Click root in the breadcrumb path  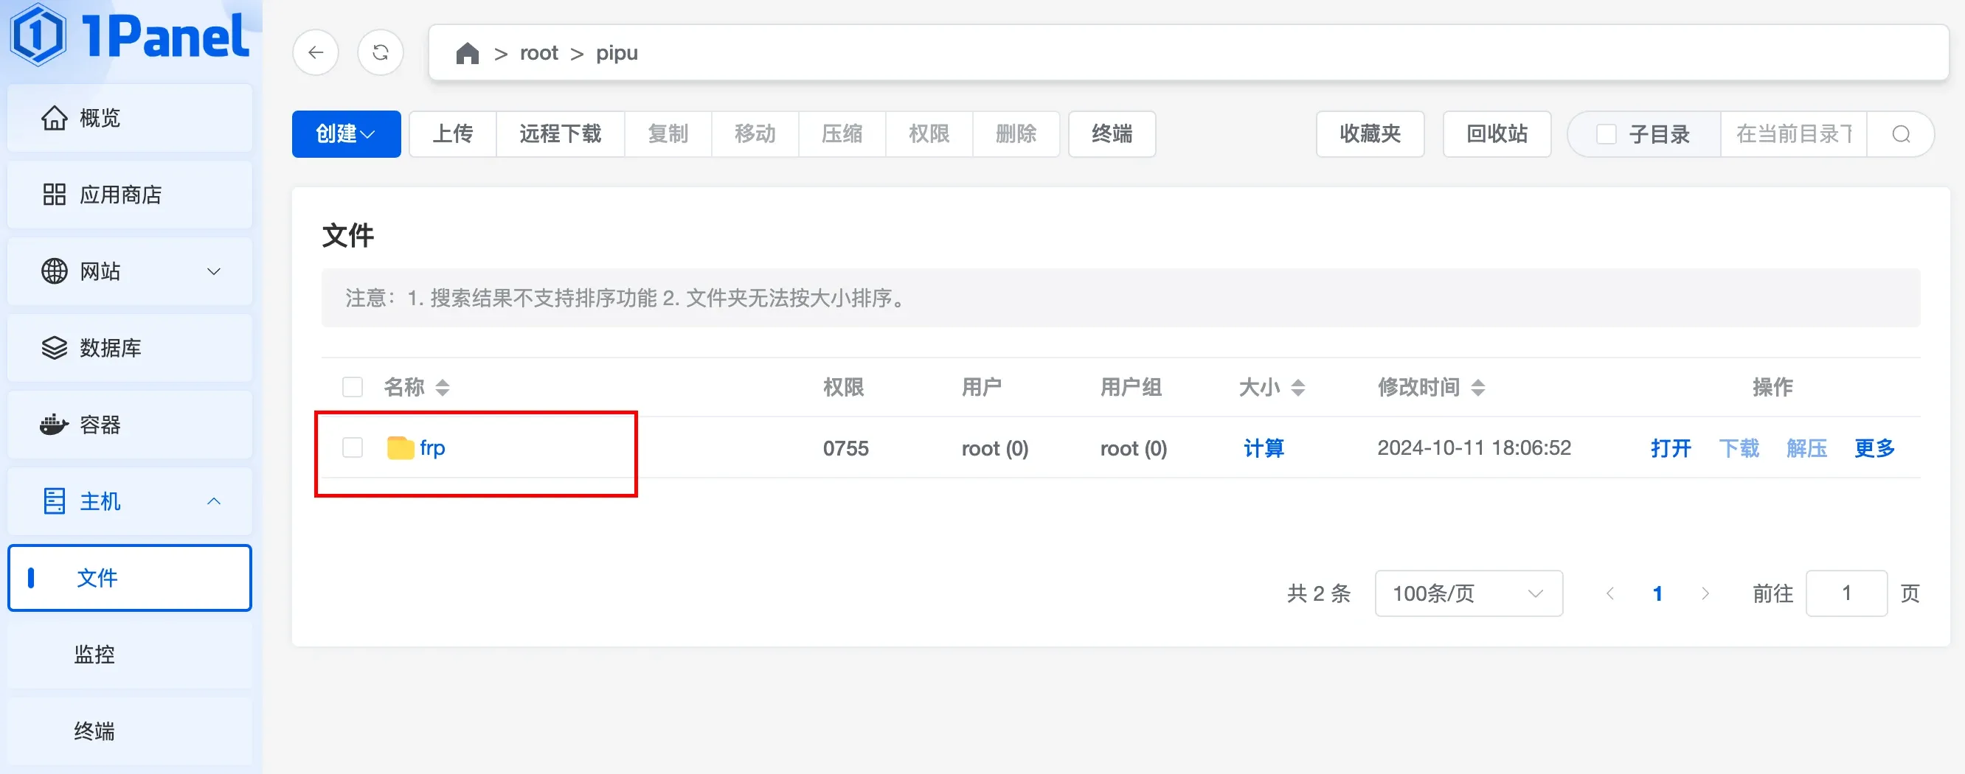click(x=539, y=53)
